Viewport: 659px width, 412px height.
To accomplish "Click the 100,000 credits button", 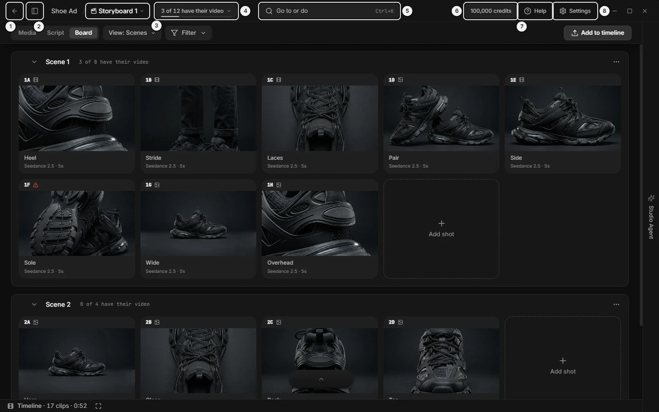I will (x=491, y=11).
